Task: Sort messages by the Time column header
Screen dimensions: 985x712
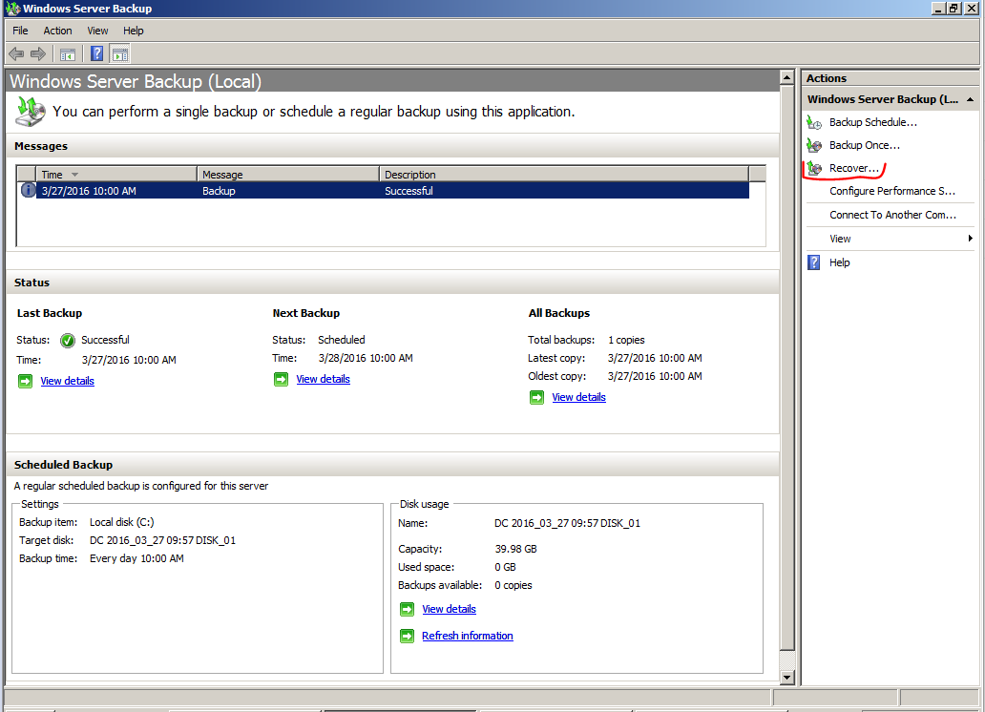Action: coord(116,174)
